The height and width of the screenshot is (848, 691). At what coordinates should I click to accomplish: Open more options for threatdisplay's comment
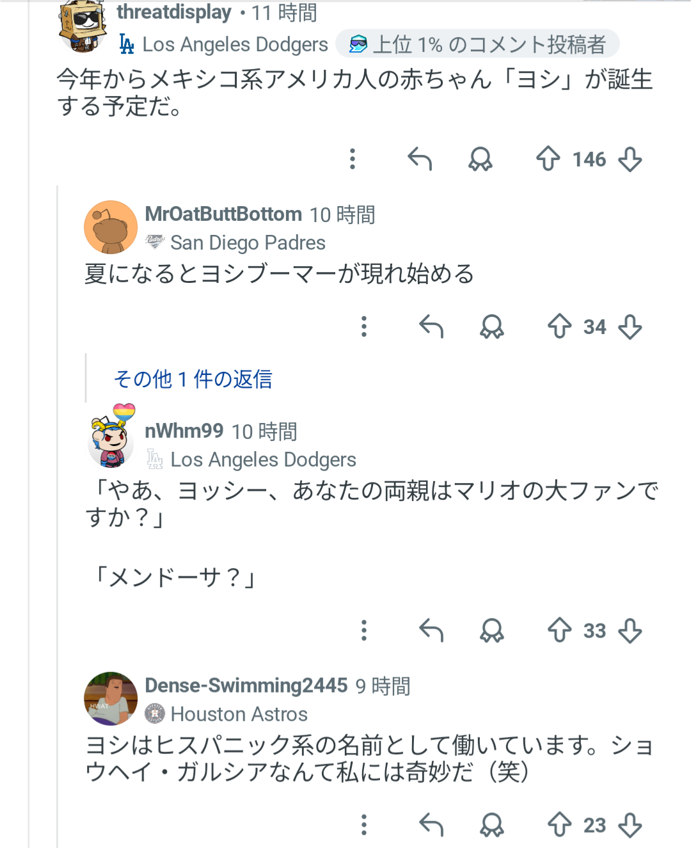click(353, 159)
